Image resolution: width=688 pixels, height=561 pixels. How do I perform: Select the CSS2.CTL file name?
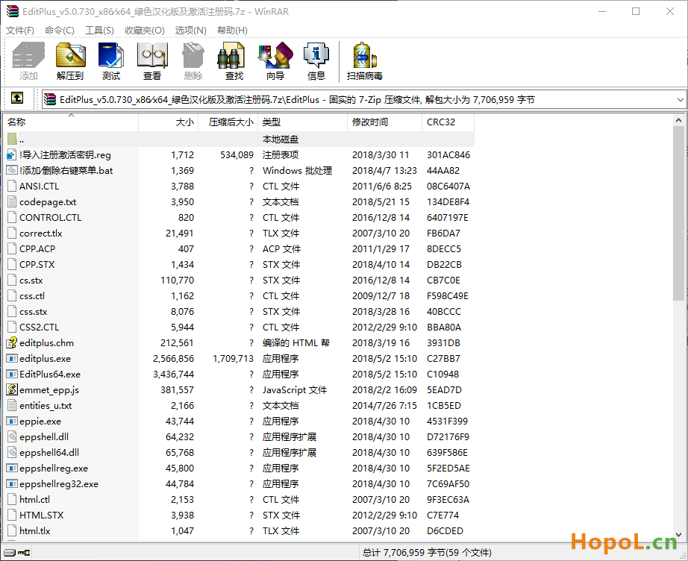pos(39,327)
